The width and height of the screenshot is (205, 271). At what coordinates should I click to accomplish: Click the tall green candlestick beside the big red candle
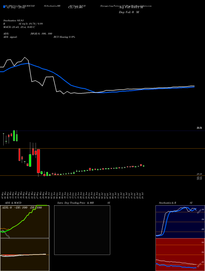[30, 161]
